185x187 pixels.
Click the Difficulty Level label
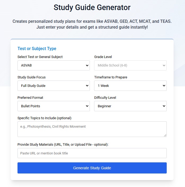point(105,97)
